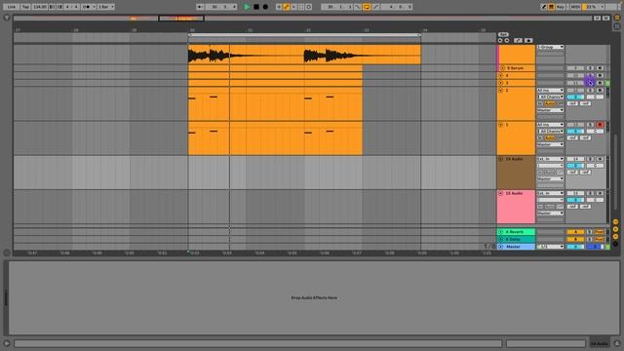Solo track 4
This screenshot has width=624, height=351.
(590, 75)
